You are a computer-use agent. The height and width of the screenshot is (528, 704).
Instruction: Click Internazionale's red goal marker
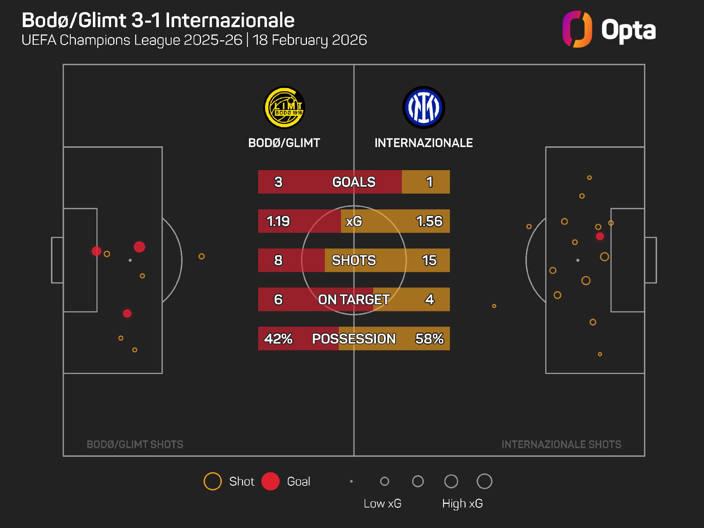600,236
